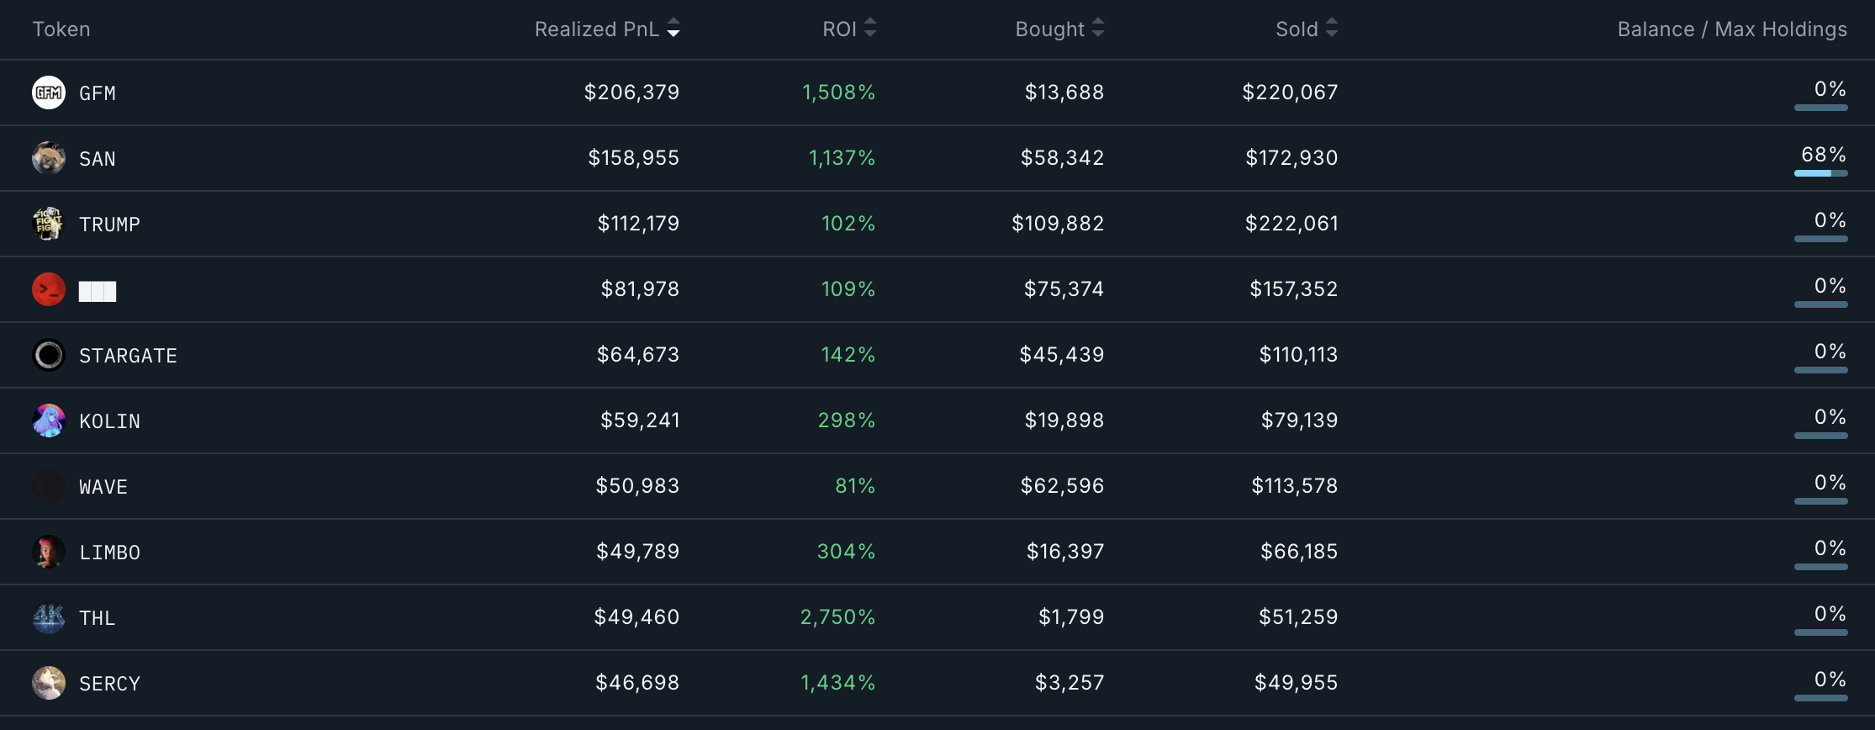Click the STARGATE black ring icon
This screenshot has height=730, width=1875.
pos(49,355)
